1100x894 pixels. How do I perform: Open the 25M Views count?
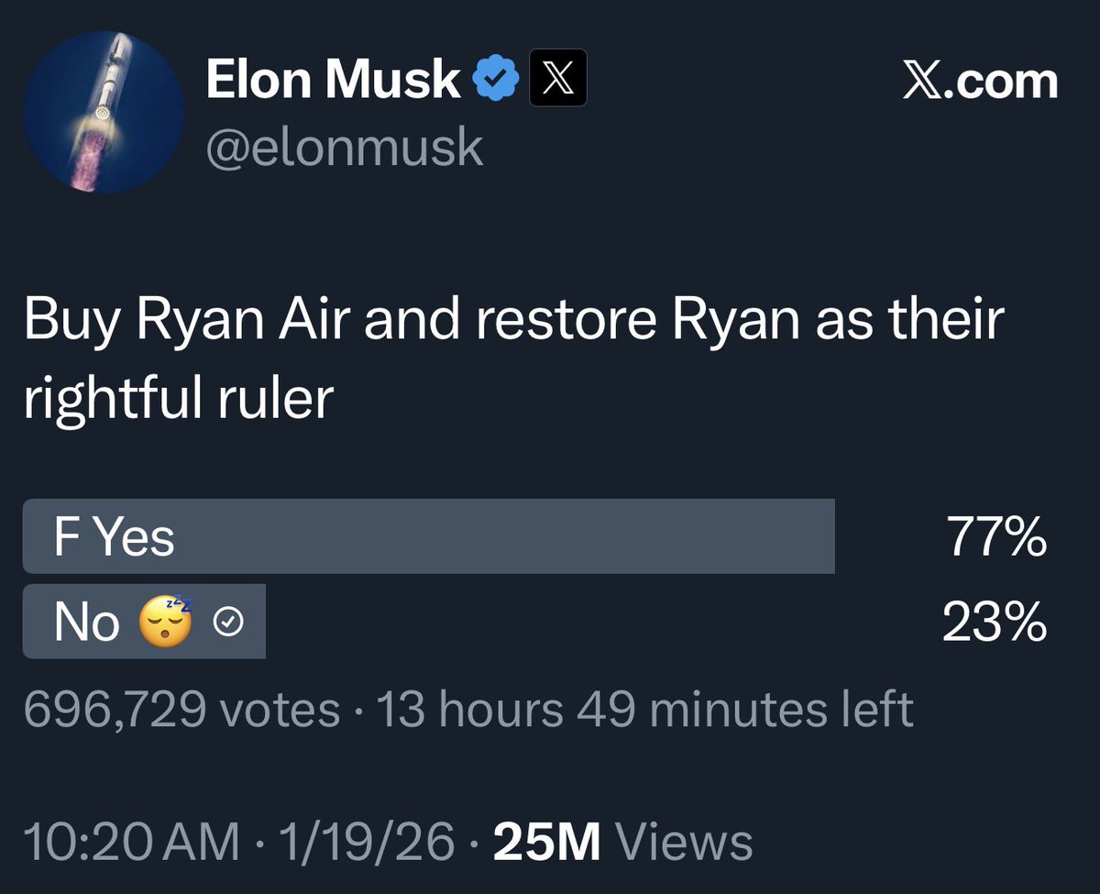point(622,842)
